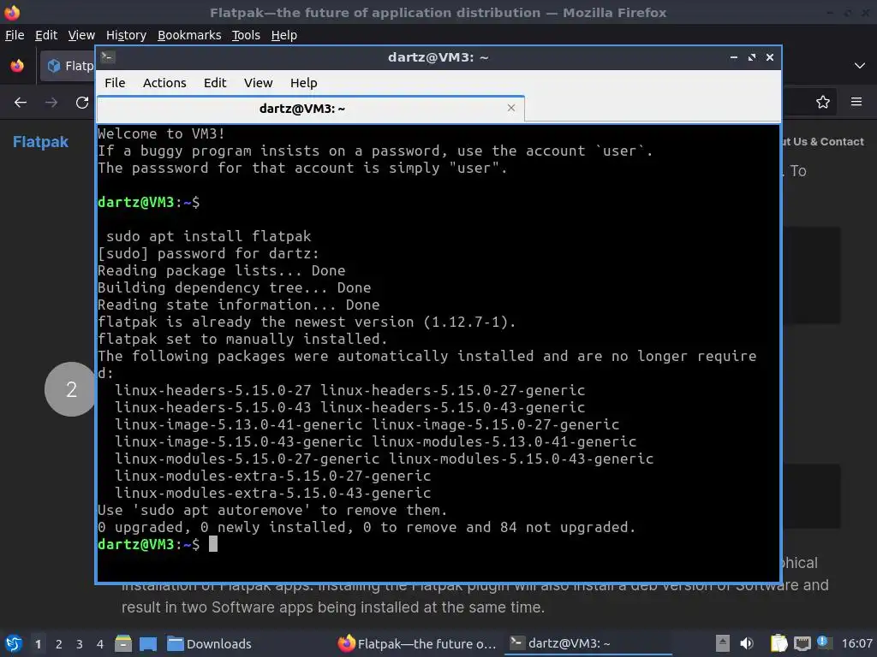Open removable media eject tray icon
The image size is (877, 657).
pos(722,643)
